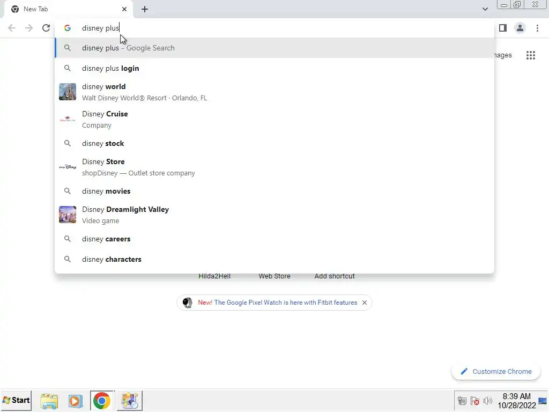Open the Windows Start menu
This screenshot has height=412, width=549.
click(16, 400)
